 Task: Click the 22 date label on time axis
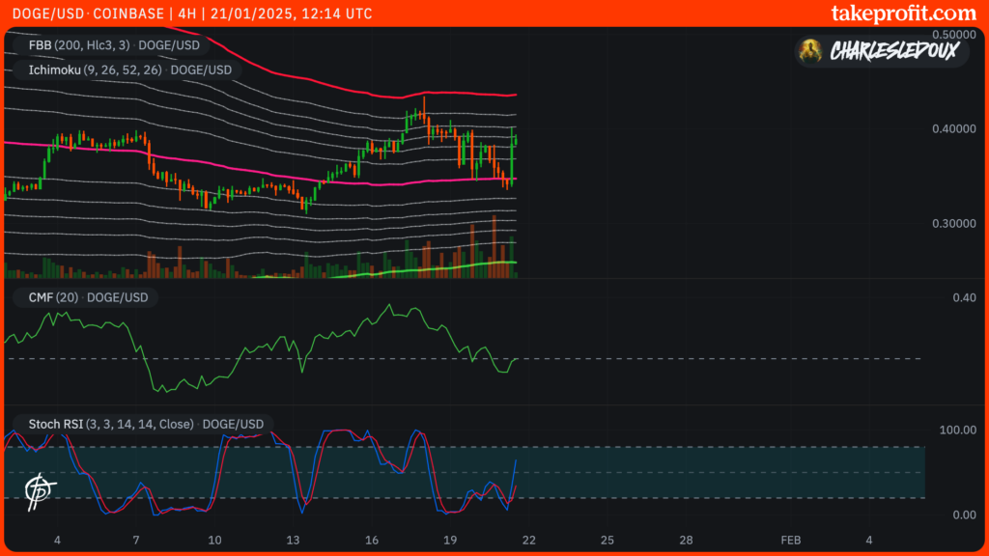(528, 539)
